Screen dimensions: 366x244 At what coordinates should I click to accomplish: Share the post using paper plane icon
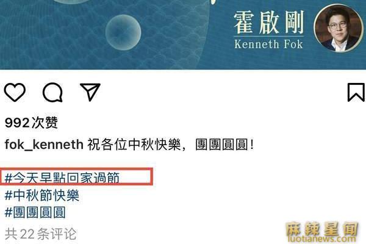coord(90,91)
